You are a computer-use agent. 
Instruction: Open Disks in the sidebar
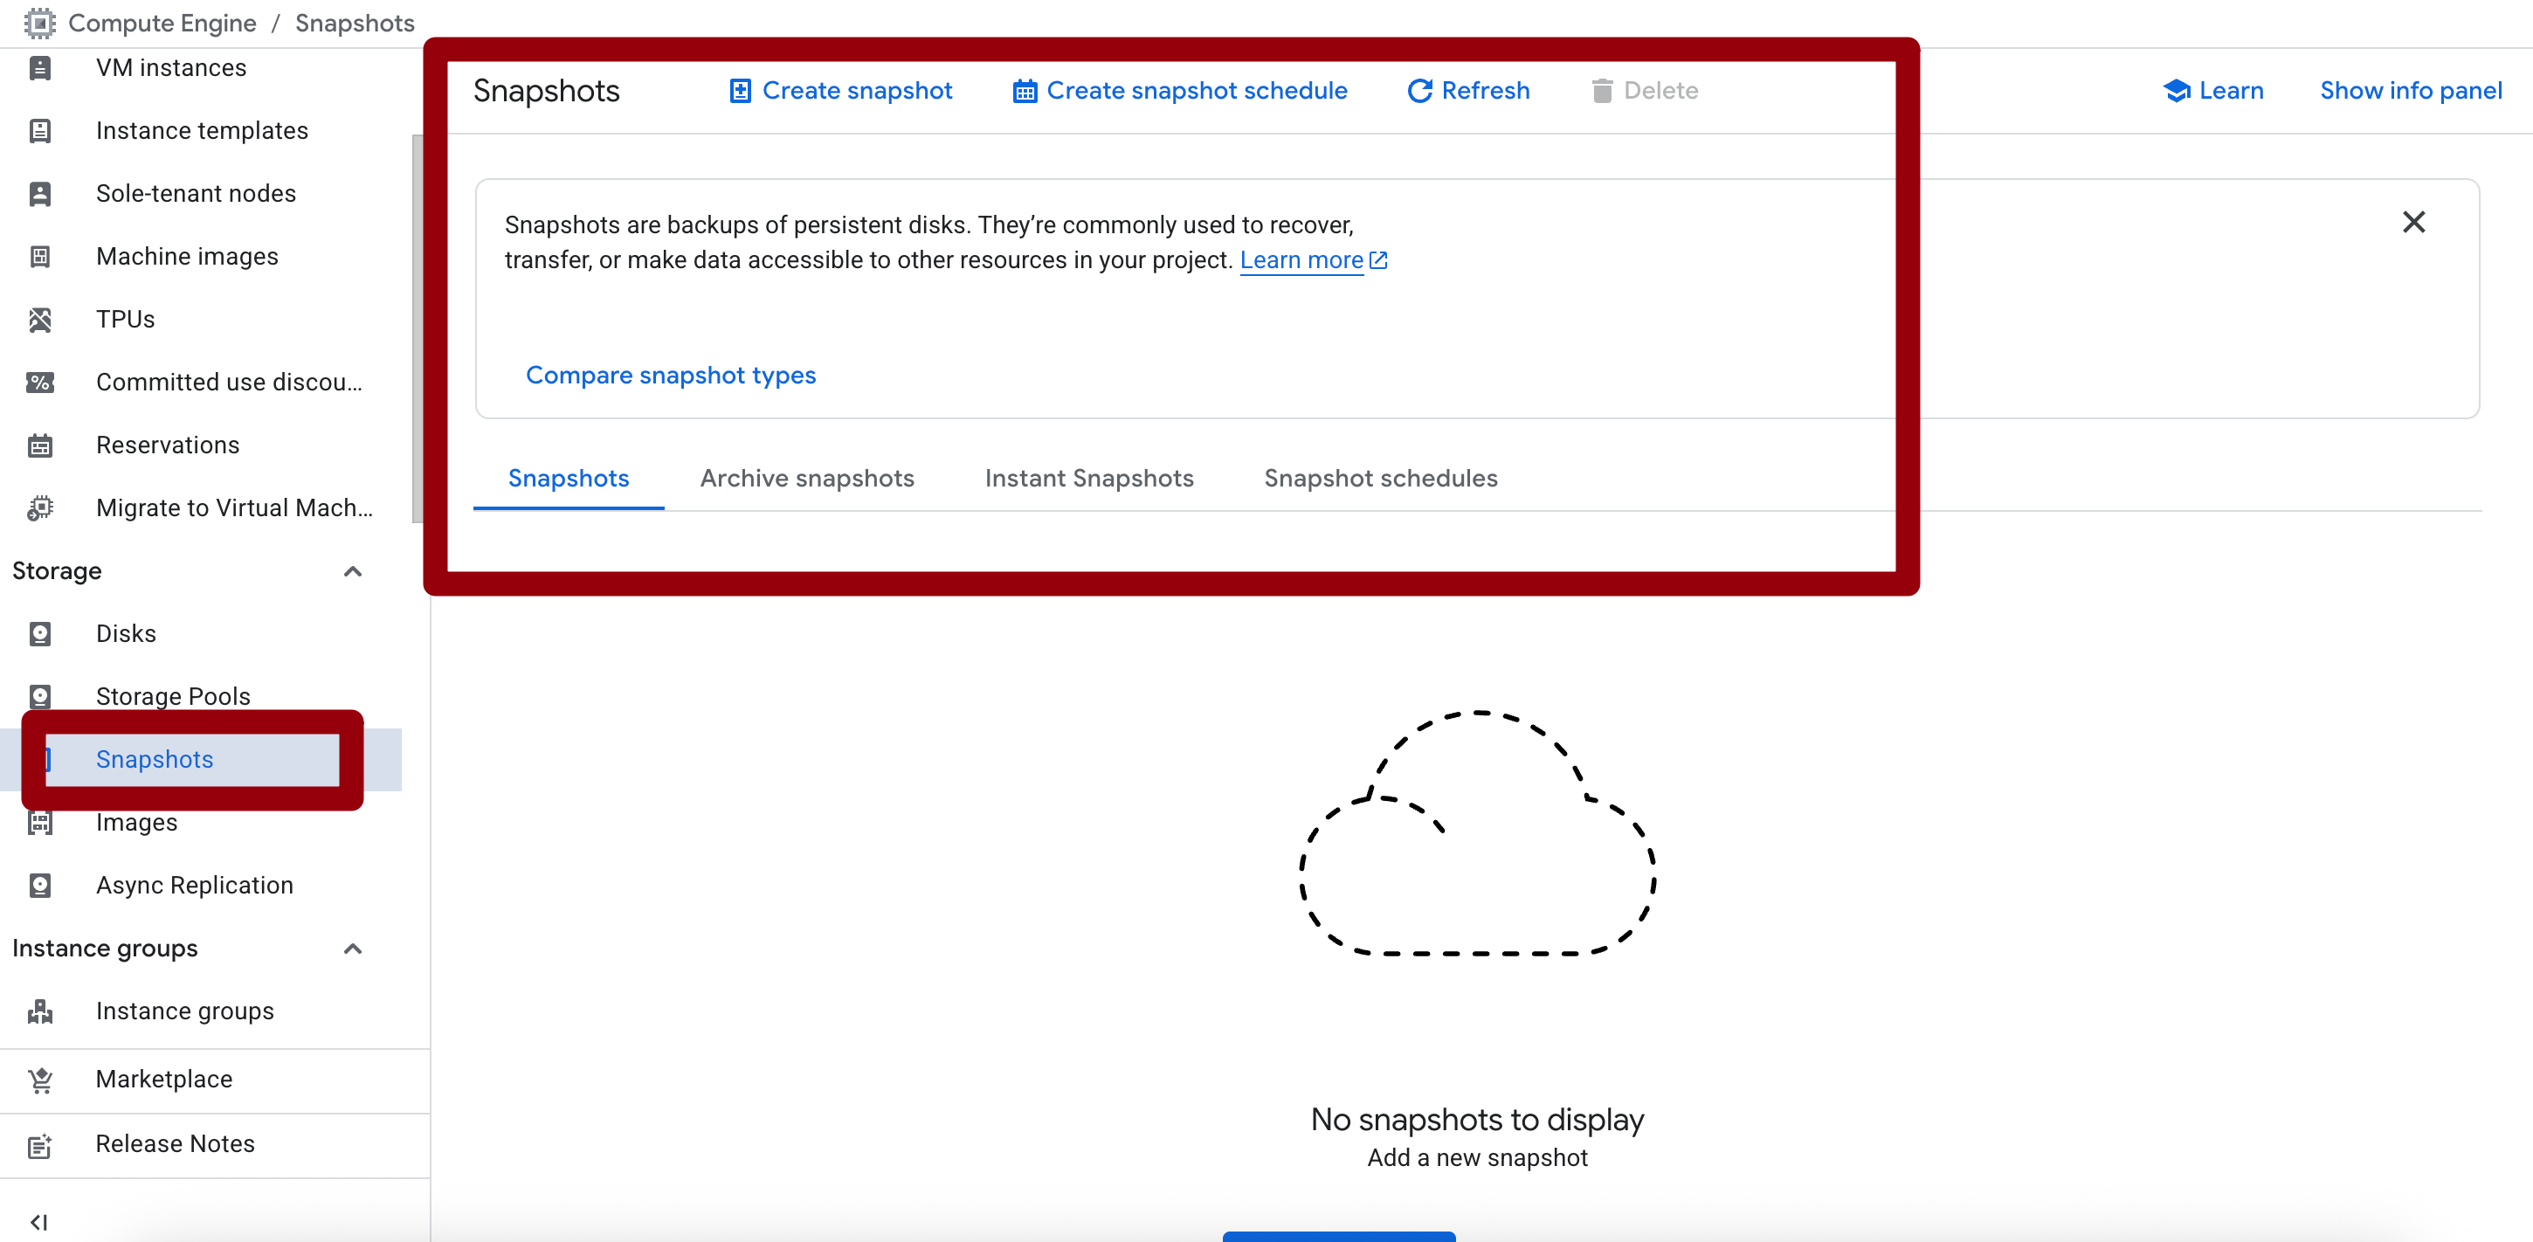[126, 633]
